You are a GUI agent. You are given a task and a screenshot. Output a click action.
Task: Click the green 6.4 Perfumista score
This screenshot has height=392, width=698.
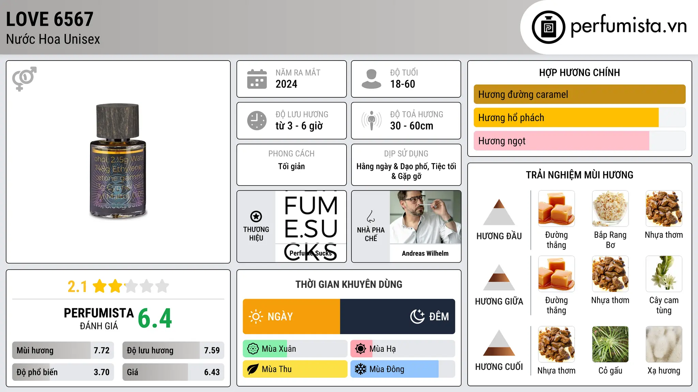[155, 318]
